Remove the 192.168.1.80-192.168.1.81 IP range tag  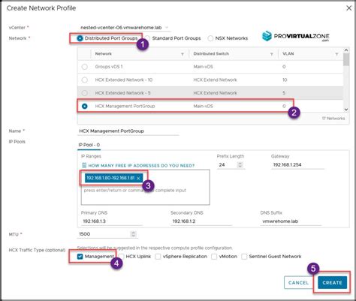(138, 178)
